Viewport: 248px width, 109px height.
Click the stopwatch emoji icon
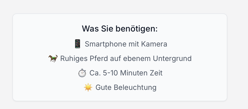(82, 73)
